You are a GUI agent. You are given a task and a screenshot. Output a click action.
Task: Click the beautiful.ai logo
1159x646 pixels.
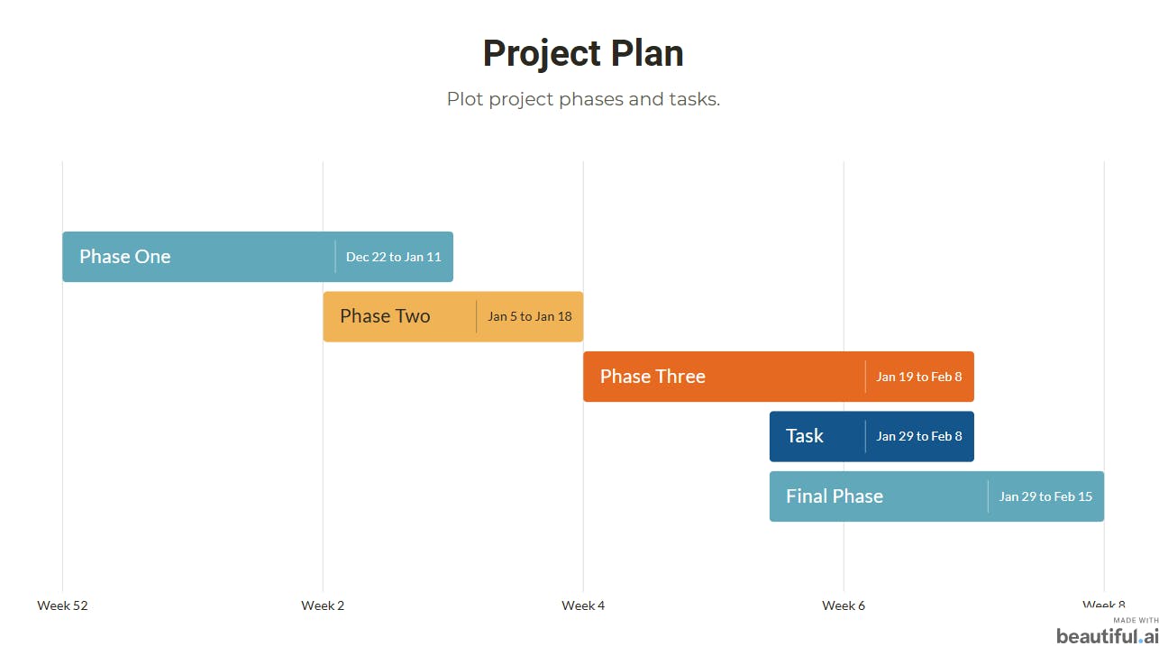[1107, 636]
